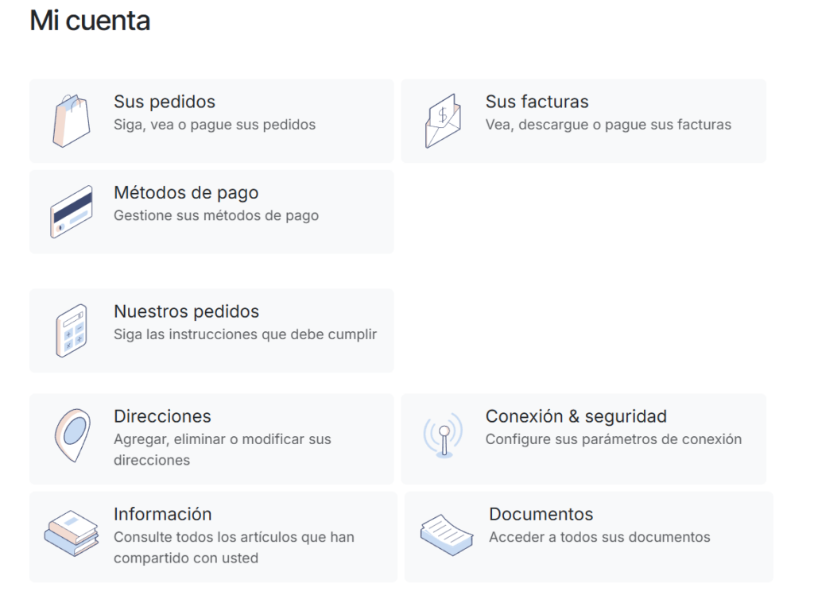Click the antenna icon for Conexión & seguridad
814x595 pixels.
(444, 435)
